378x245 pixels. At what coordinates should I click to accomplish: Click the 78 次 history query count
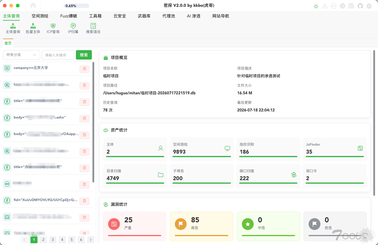108,110
